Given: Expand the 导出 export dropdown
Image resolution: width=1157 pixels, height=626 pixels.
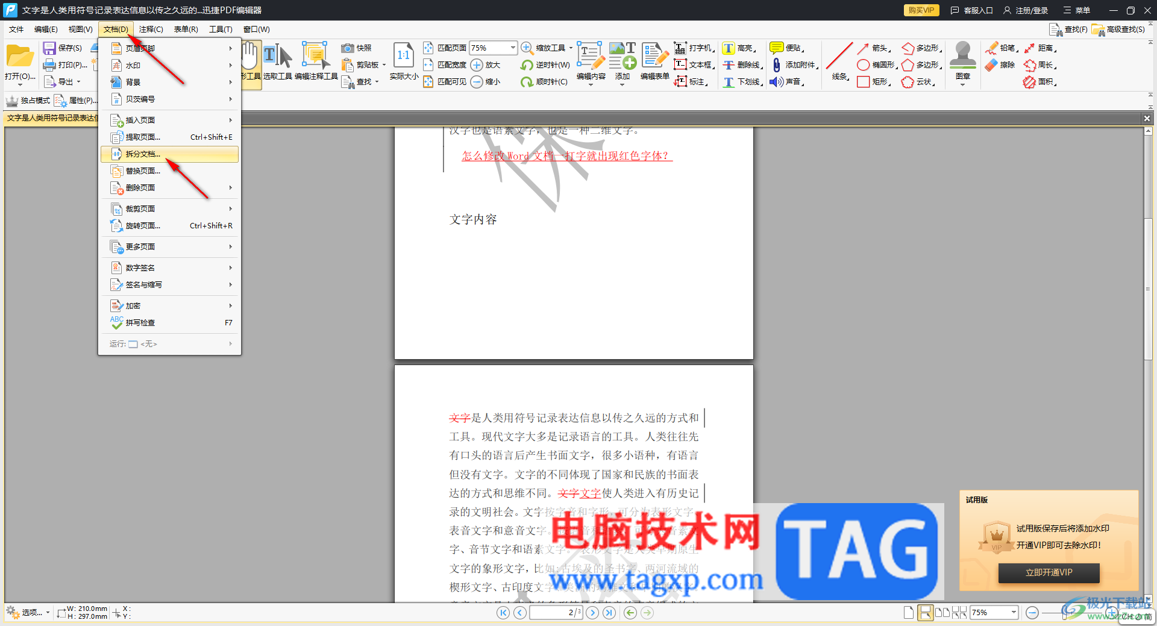Looking at the screenshot, I should 78,82.
